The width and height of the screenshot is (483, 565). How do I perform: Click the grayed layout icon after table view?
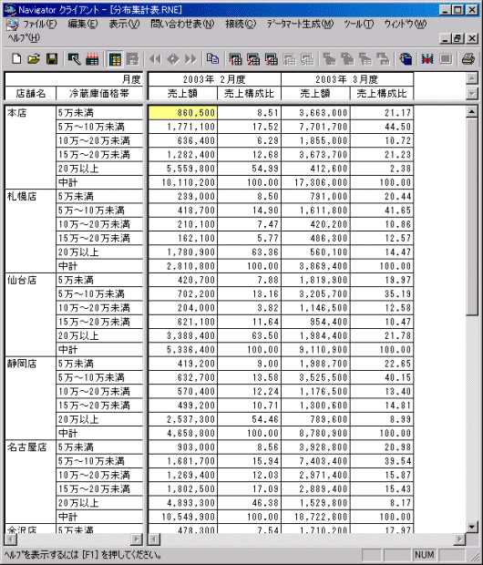click(x=132, y=59)
